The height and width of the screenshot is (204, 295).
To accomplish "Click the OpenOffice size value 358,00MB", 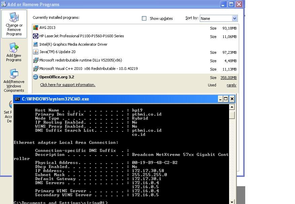I will (x=228, y=78).
